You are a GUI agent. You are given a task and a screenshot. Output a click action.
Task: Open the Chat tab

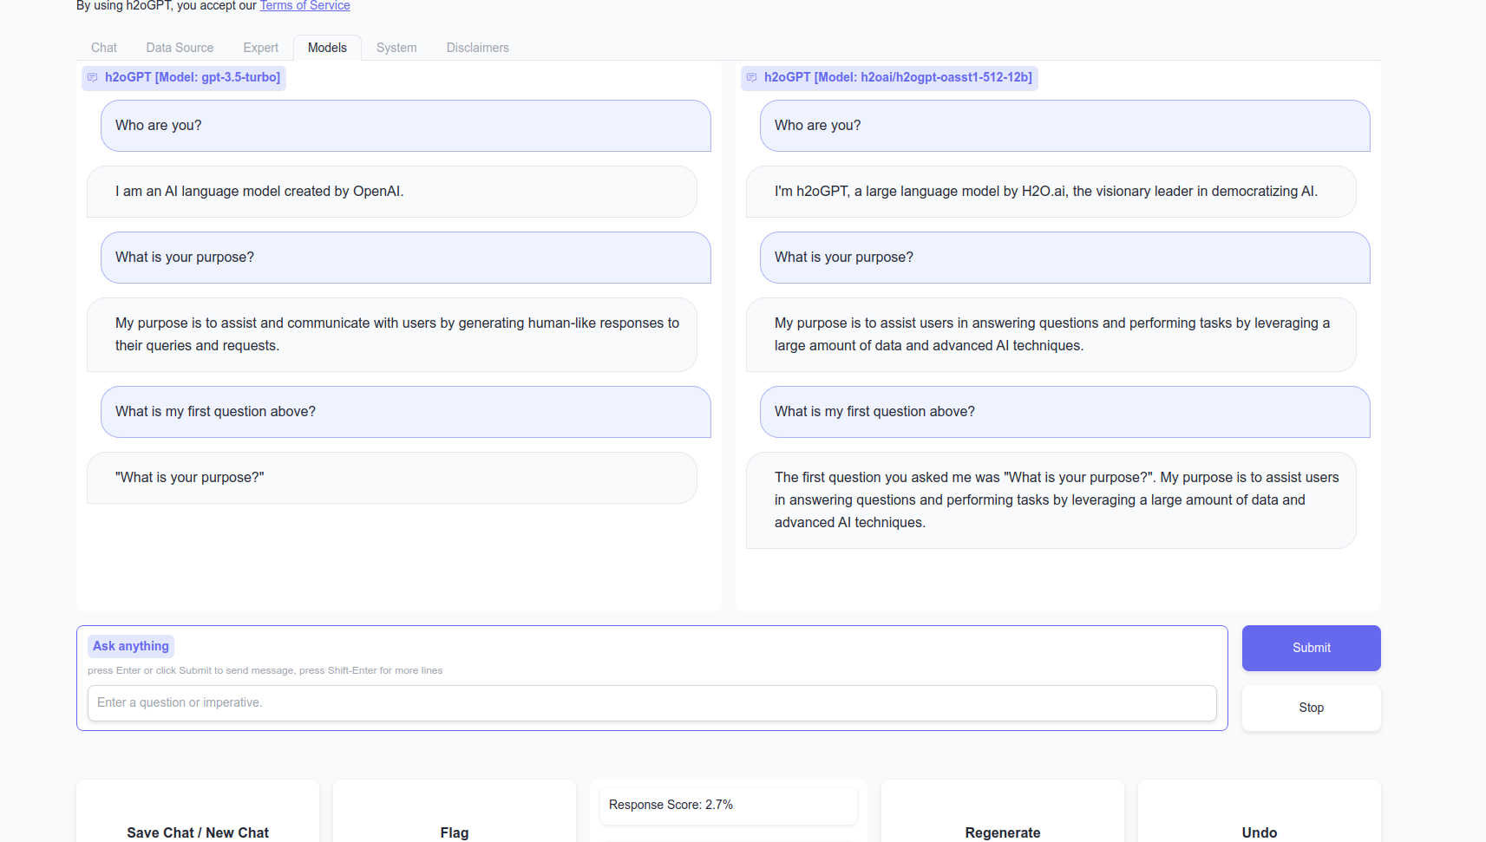tap(103, 48)
